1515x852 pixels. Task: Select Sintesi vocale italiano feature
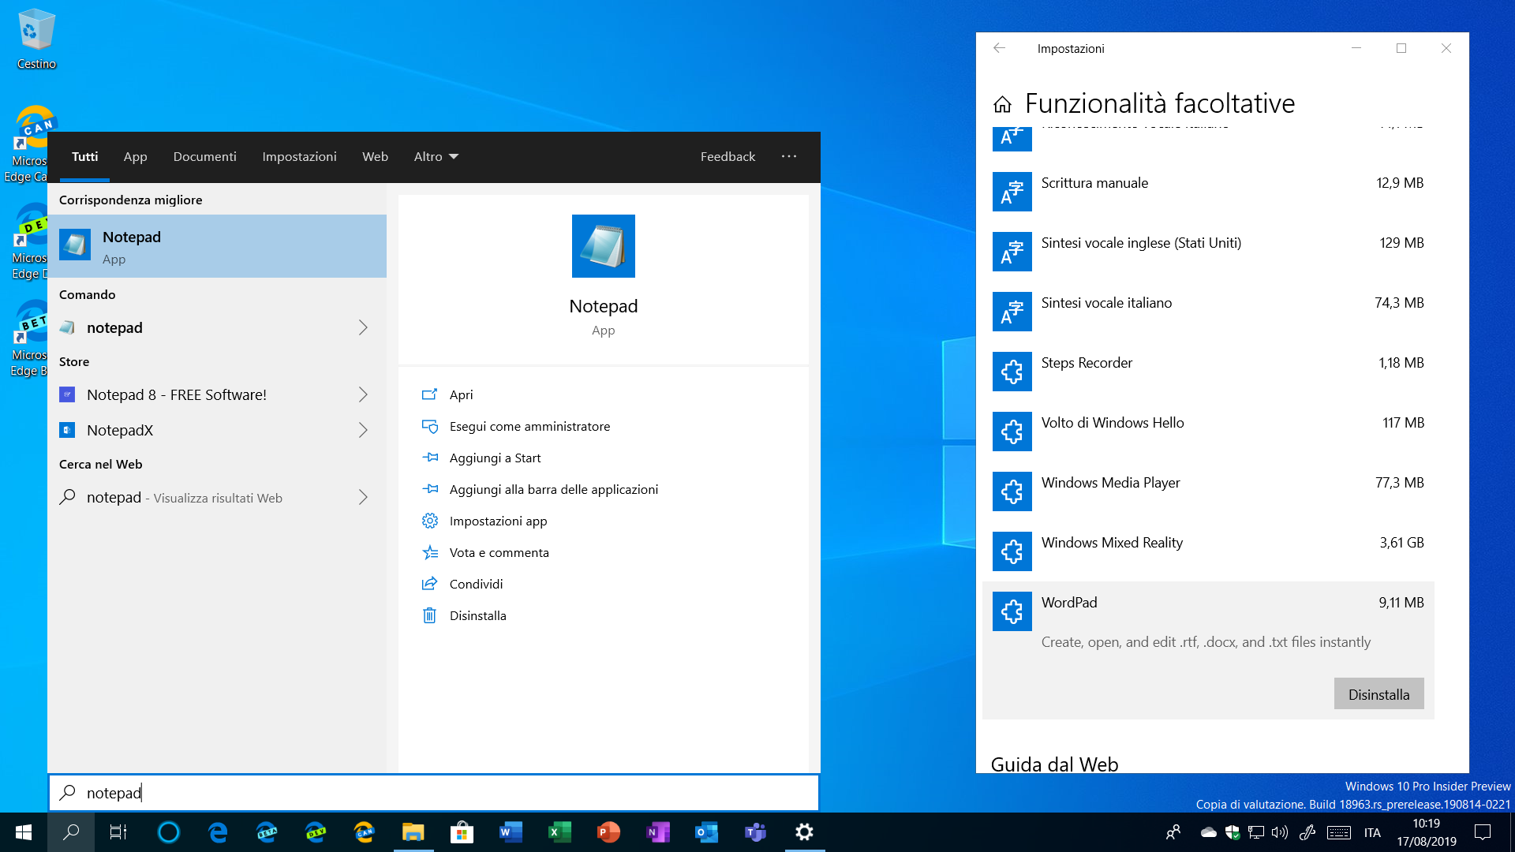[x=1208, y=312]
